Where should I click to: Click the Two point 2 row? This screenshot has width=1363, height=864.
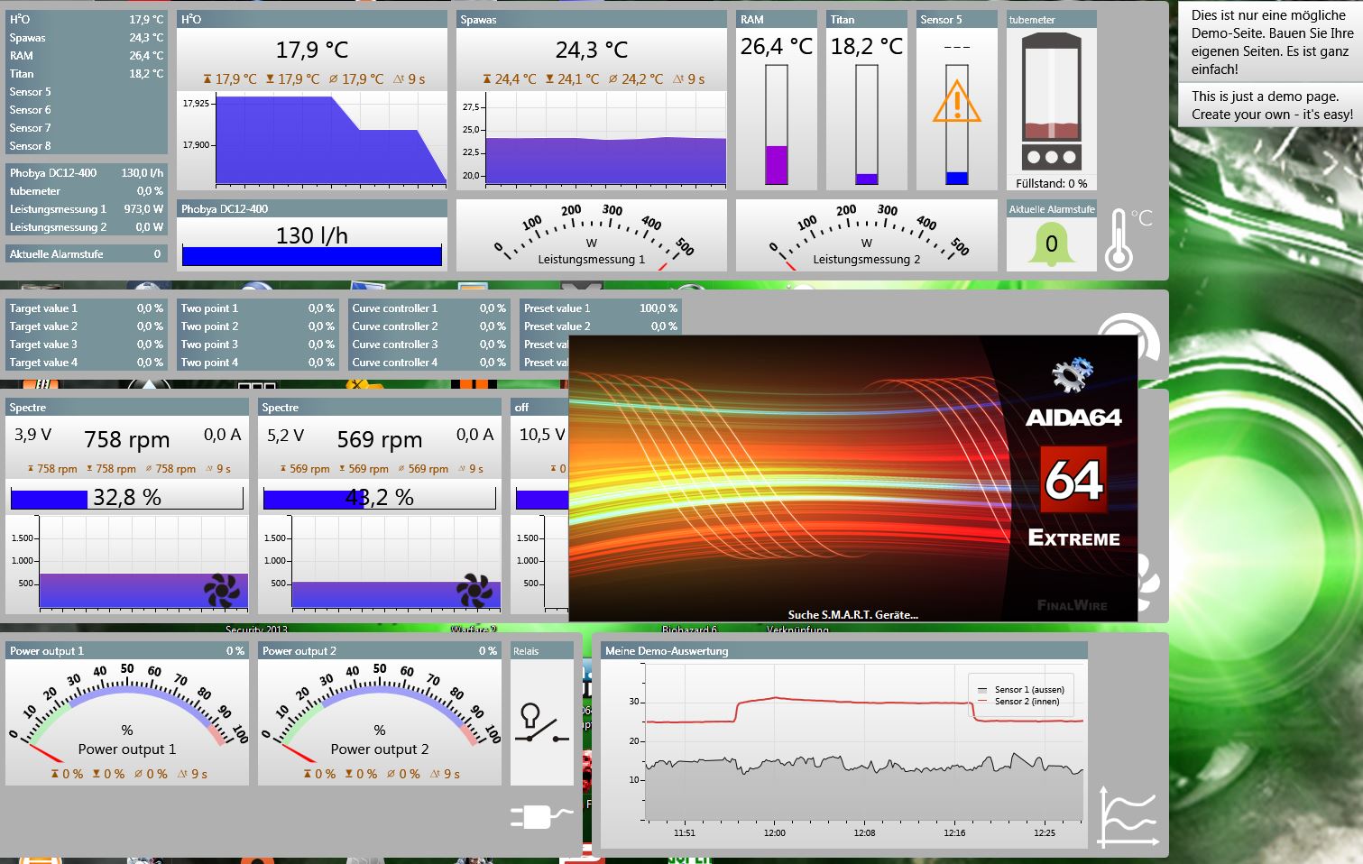pos(258,326)
